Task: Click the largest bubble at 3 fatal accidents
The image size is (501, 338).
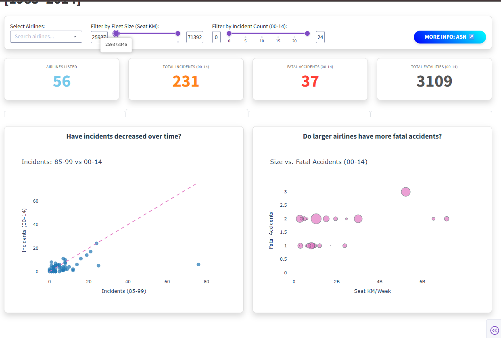Action: point(406,192)
